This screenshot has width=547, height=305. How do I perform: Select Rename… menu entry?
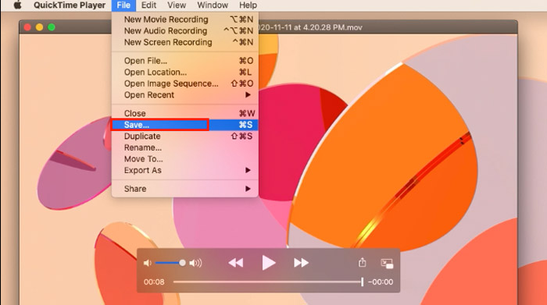pyautogui.click(x=185, y=147)
